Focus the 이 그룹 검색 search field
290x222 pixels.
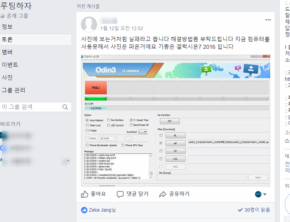(x=31, y=107)
